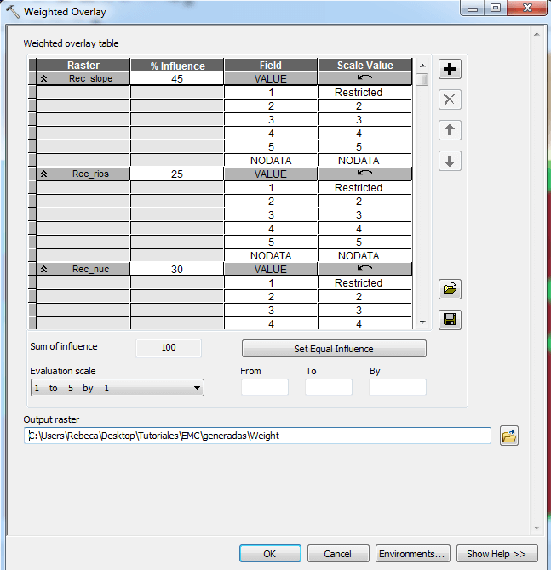This screenshot has width=551, height=570.
Task: Select the Rec_slope % Influence cell with 45
Action: tap(177, 78)
